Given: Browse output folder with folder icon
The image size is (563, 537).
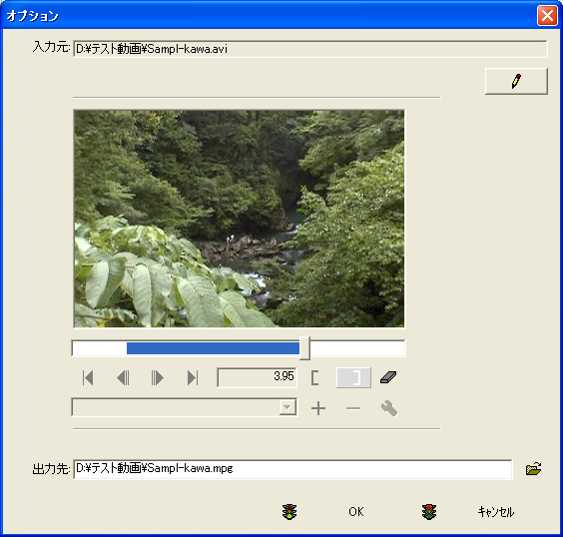Looking at the screenshot, I should click(x=534, y=469).
